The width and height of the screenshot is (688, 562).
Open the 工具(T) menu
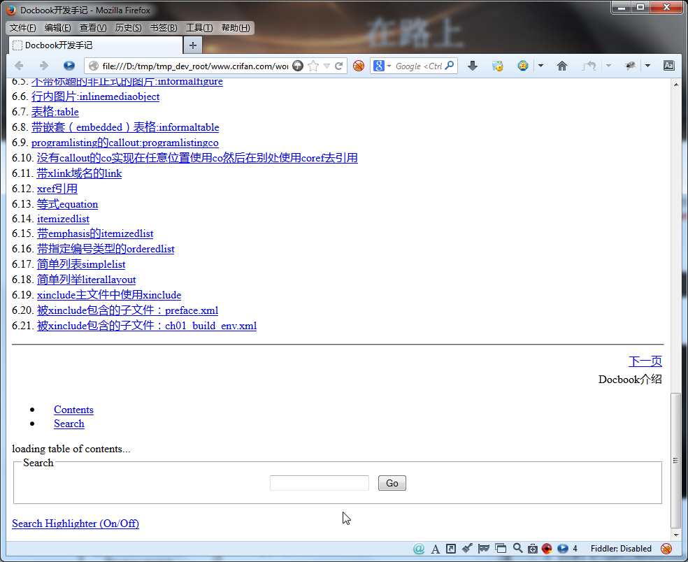point(199,28)
